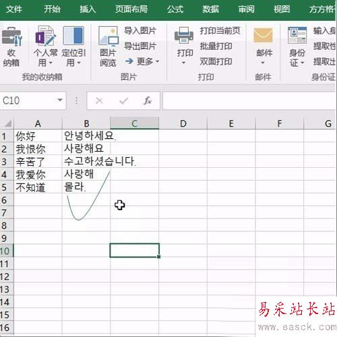Select column C header
This screenshot has width=337, height=337.
point(134,123)
